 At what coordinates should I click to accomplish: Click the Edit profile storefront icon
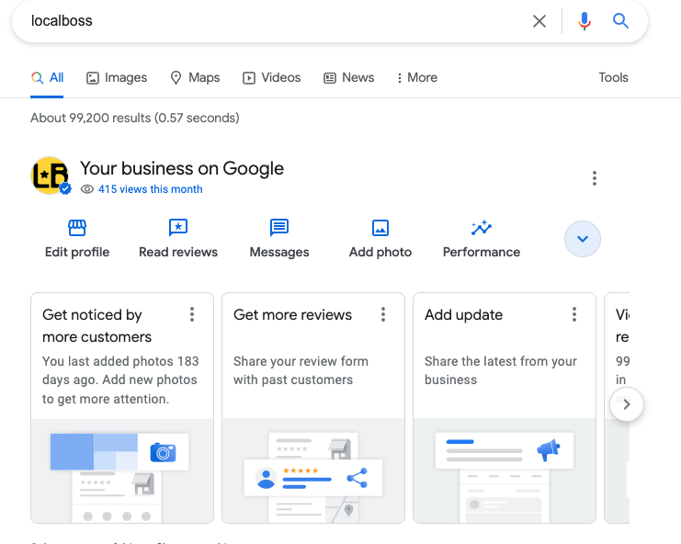pos(77,228)
